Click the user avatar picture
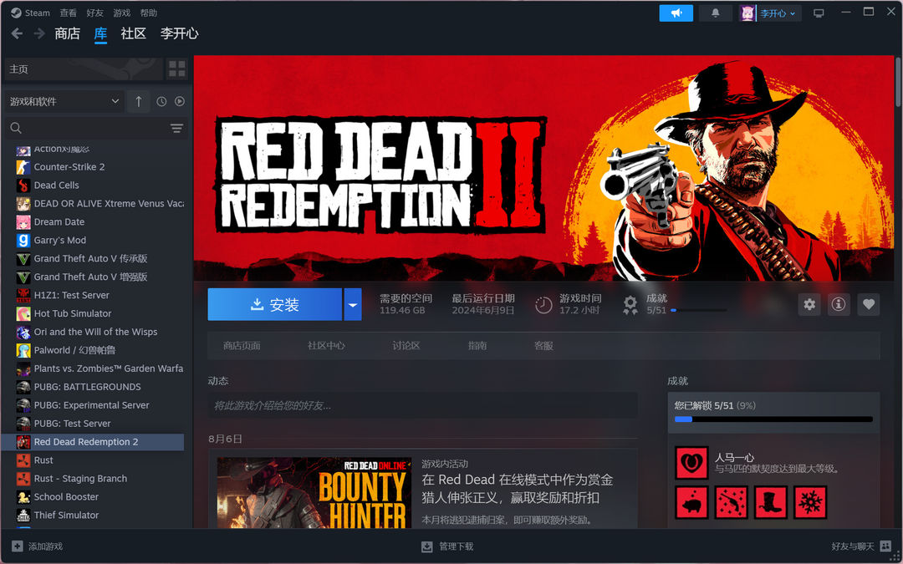The height and width of the screenshot is (564, 903). [747, 13]
